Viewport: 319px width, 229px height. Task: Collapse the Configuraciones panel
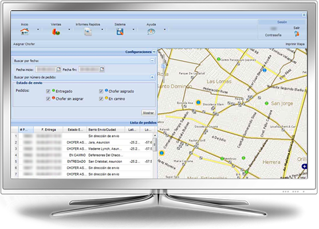pos(154,52)
